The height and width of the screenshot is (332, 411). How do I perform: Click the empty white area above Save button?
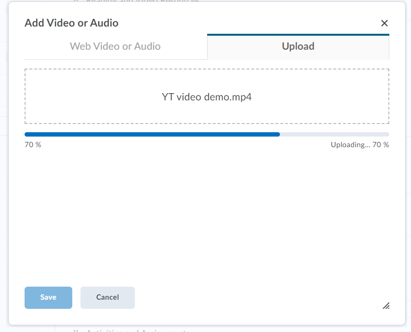[207, 217]
